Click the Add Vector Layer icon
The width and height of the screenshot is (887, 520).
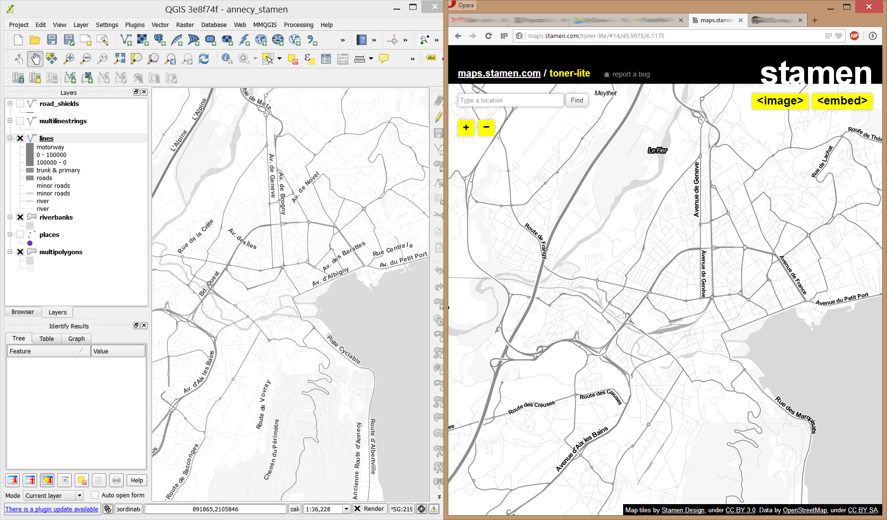(126, 40)
